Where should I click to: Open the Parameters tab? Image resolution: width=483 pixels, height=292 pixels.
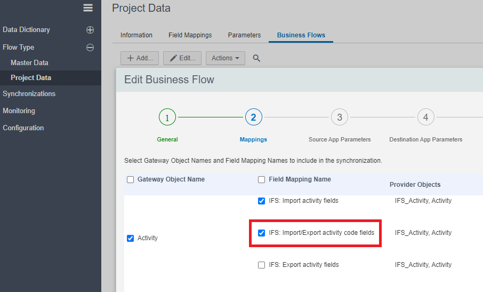click(x=244, y=35)
